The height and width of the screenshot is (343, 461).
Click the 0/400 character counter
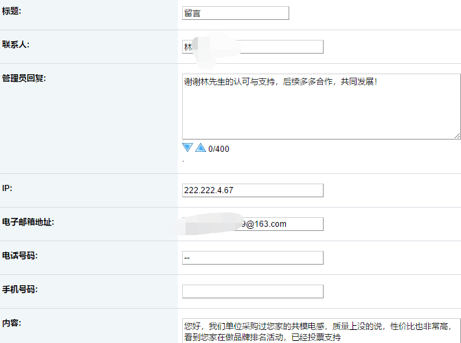click(218, 148)
